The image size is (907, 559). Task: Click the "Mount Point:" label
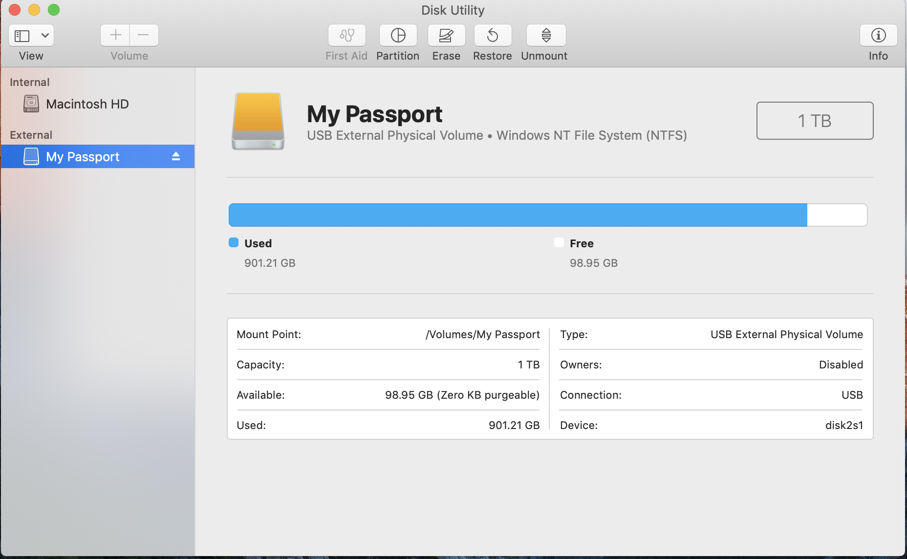click(x=269, y=334)
